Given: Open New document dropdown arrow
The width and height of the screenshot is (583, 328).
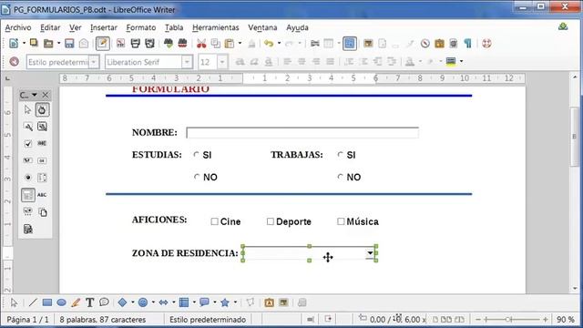Looking at the screenshot, I should click(x=24, y=44).
